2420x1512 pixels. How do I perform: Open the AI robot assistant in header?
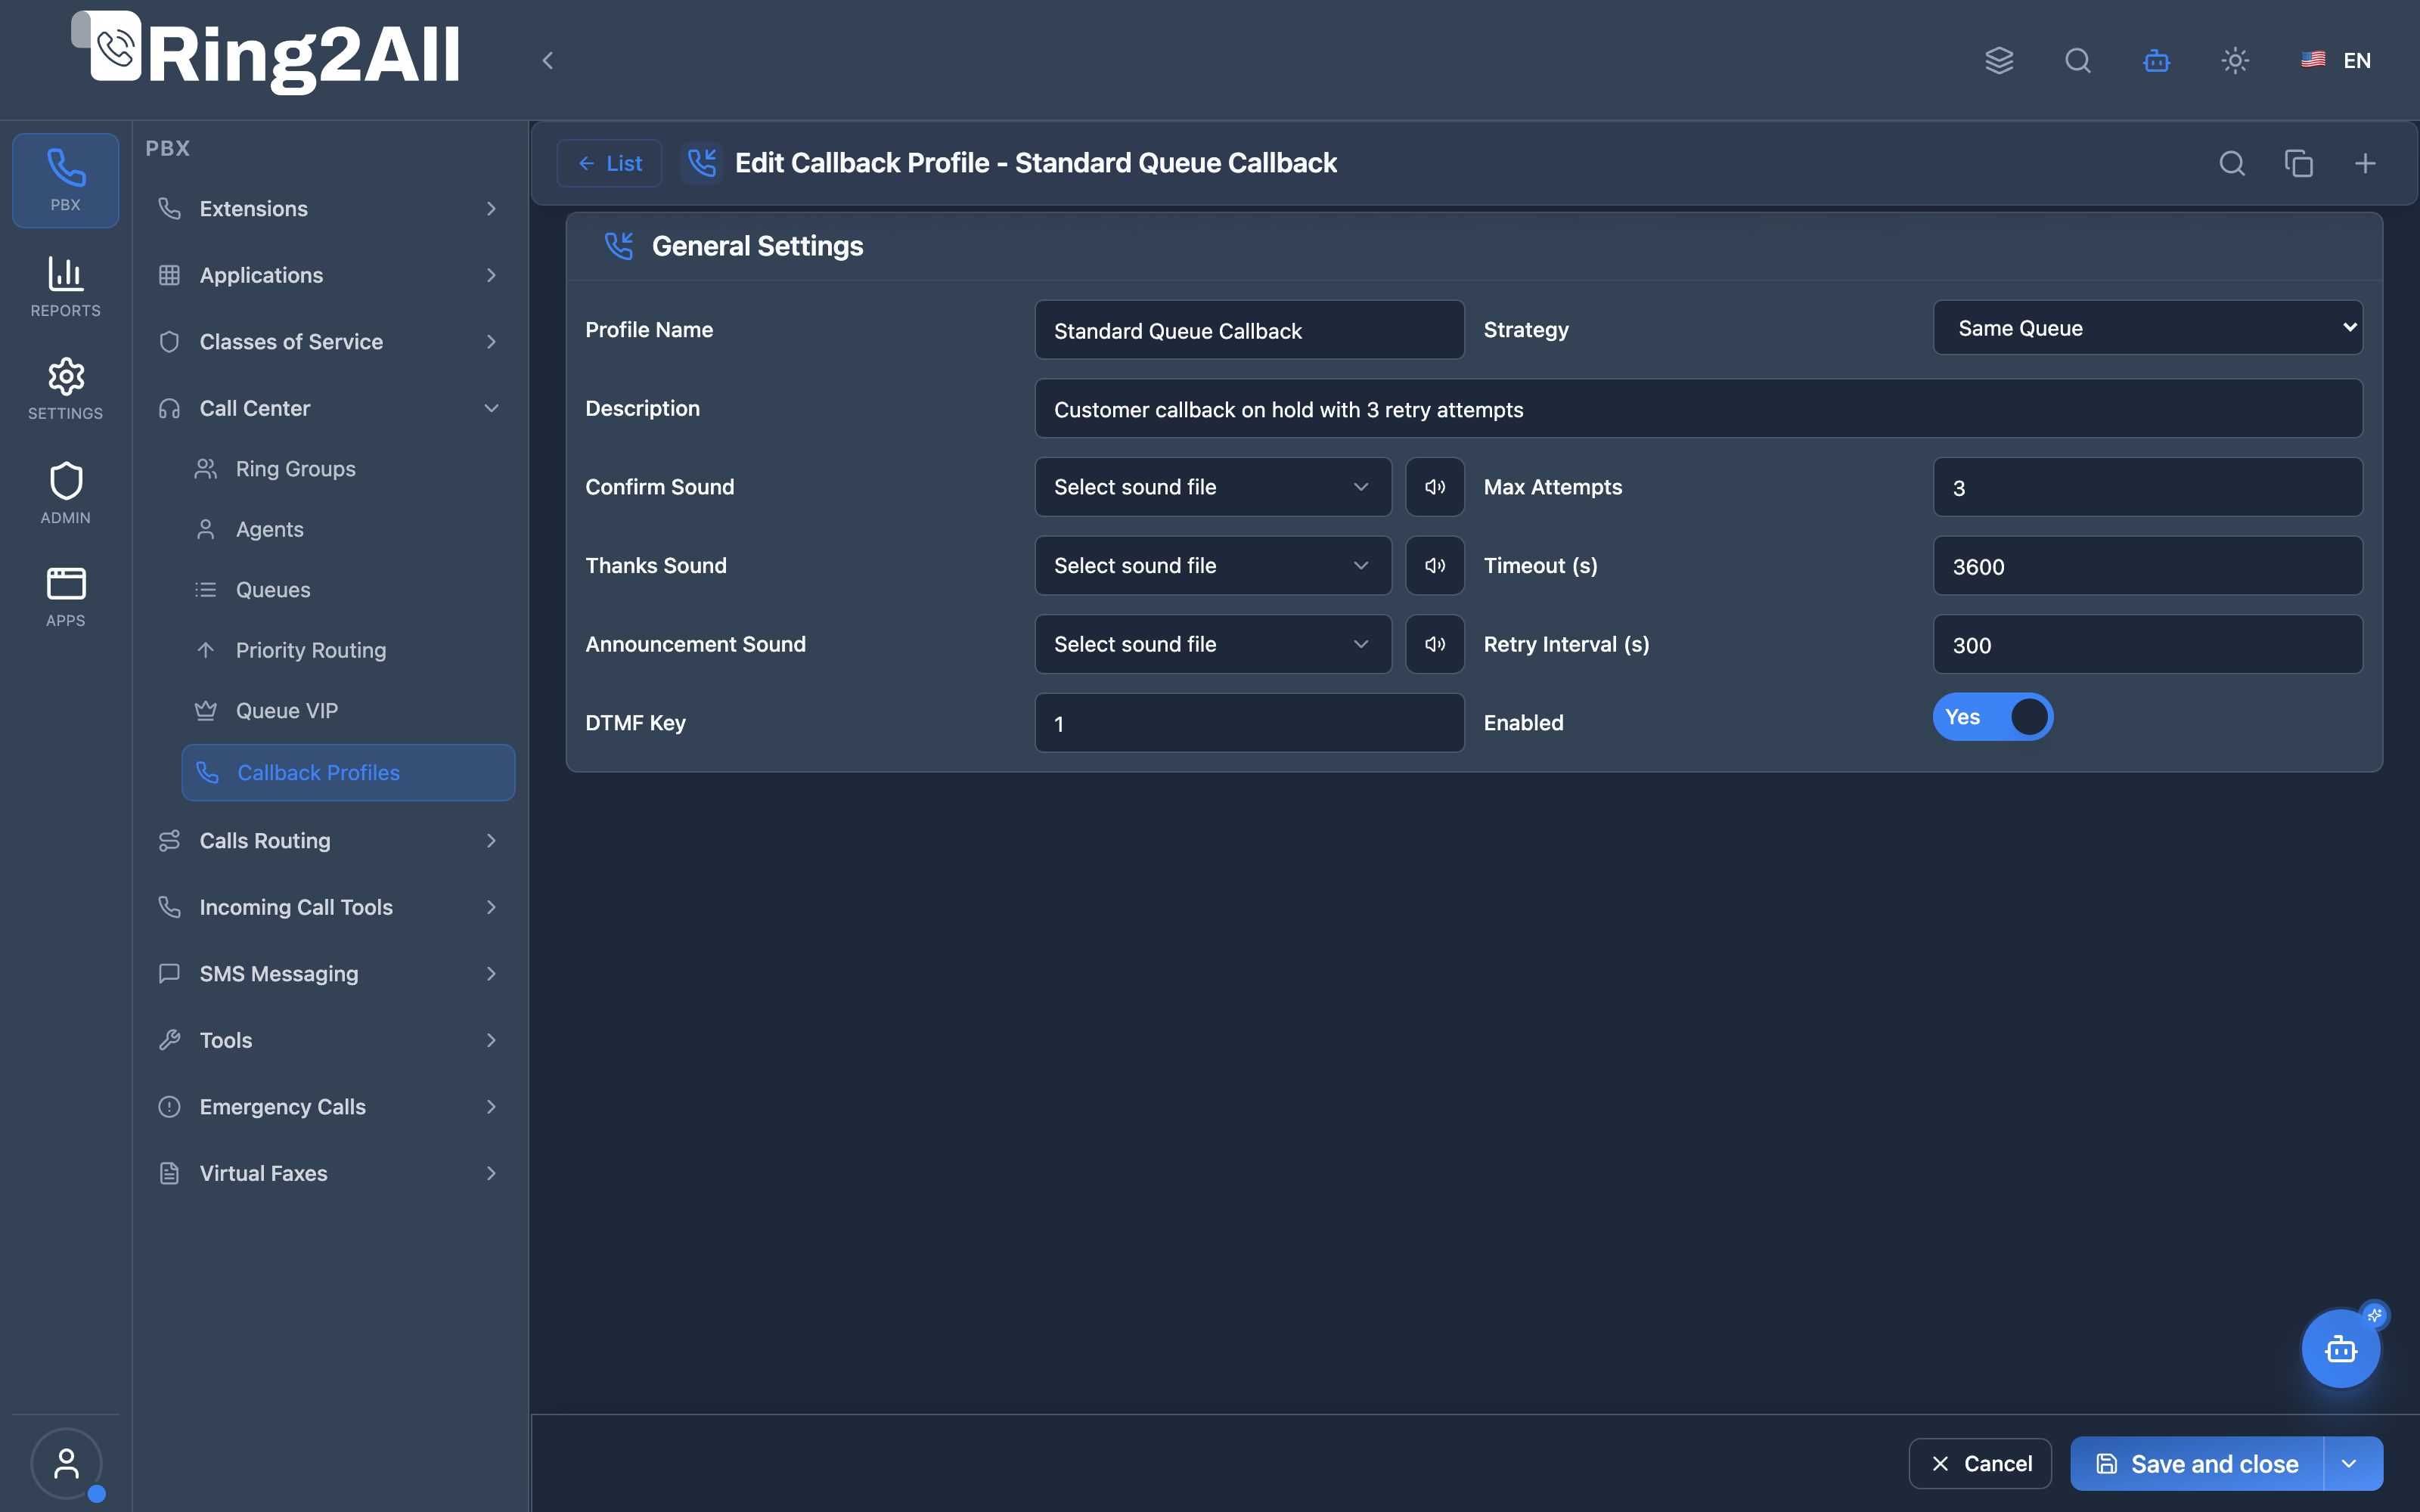(2156, 60)
